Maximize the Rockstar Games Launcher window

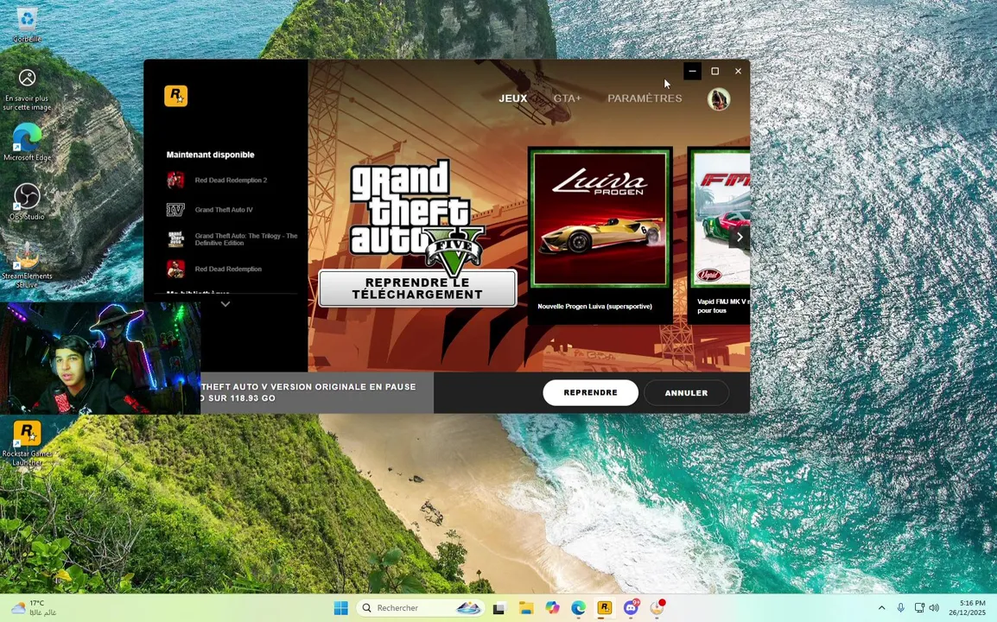(714, 71)
